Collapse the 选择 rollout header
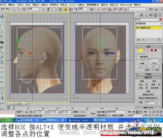 (149, 47)
